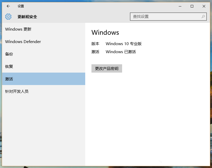Select 恢复 in the sidebar

[x=44, y=66]
